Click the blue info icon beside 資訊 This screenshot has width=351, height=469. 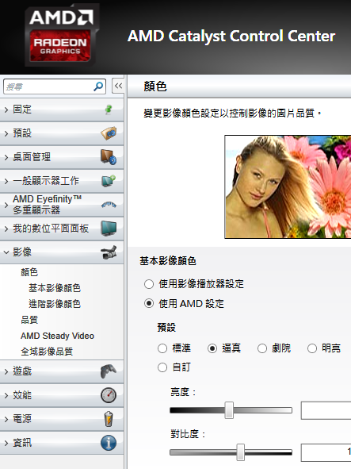coord(109,443)
